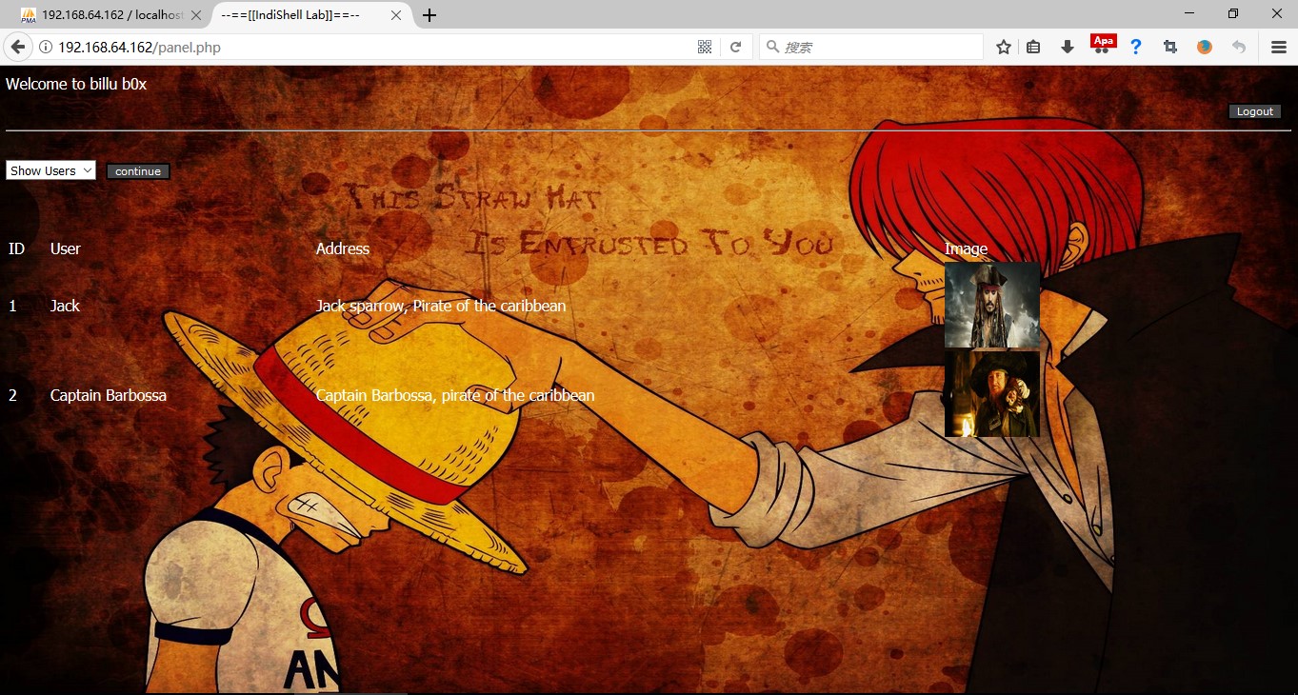Click the grey undo arrow icon
The width and height of the screenshot is (1298, 695).
1238,47
